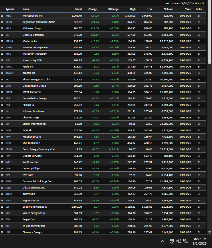Open links icon for Bloom Energy

(x=199, y=80)
